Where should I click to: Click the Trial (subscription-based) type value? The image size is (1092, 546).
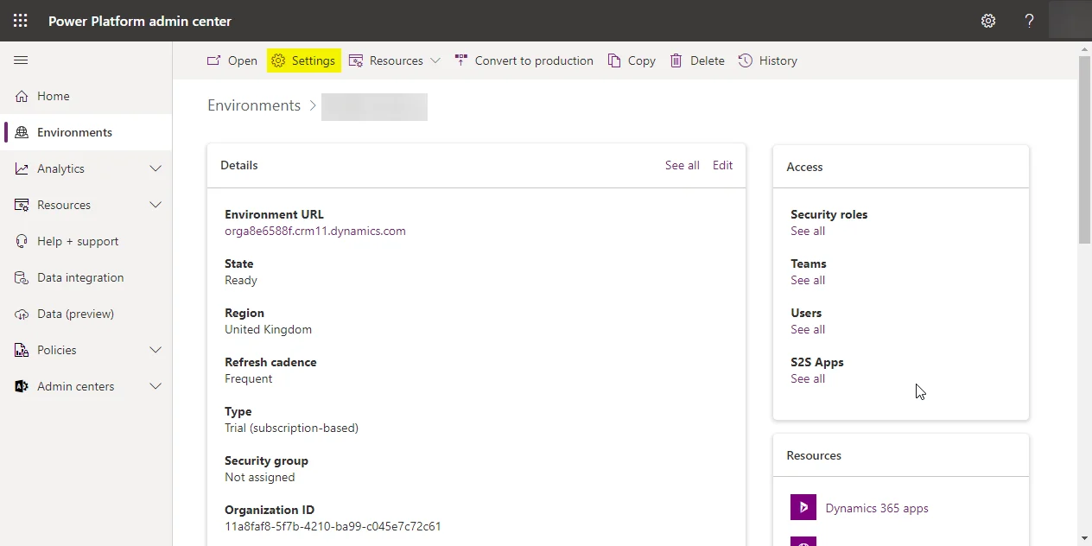(x=291, y=428)
